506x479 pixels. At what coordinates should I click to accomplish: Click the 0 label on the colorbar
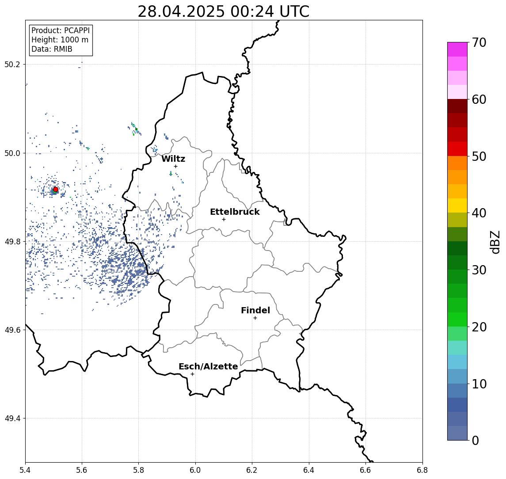[476, 440]
